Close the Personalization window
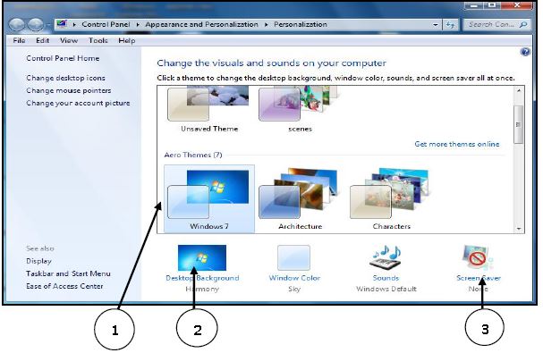The height and width of the screenshot is (353, 543). coord(516,5)
